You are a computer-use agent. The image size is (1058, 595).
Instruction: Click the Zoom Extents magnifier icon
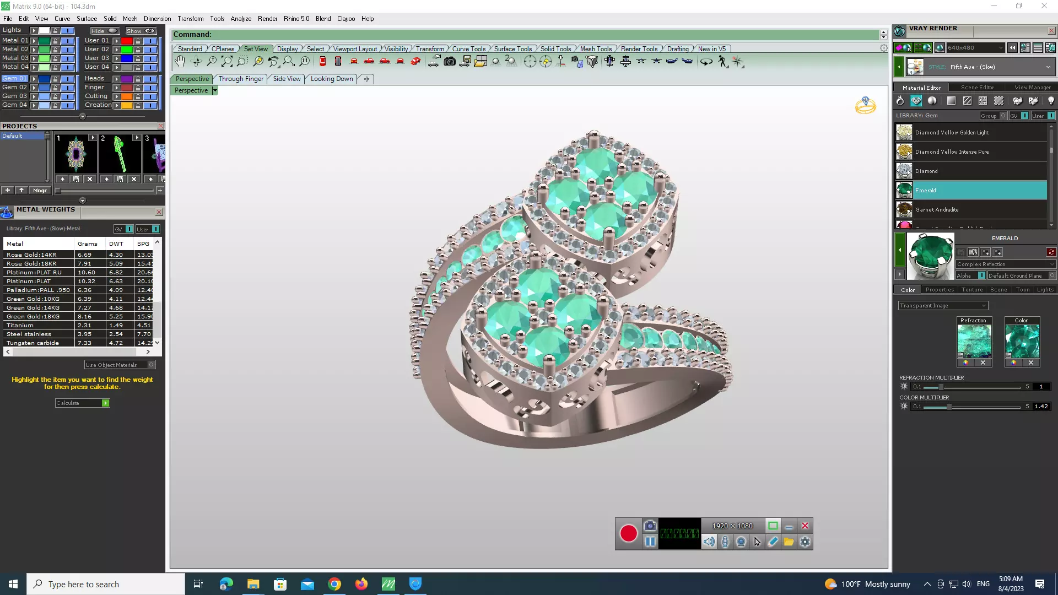click(227, 62)
